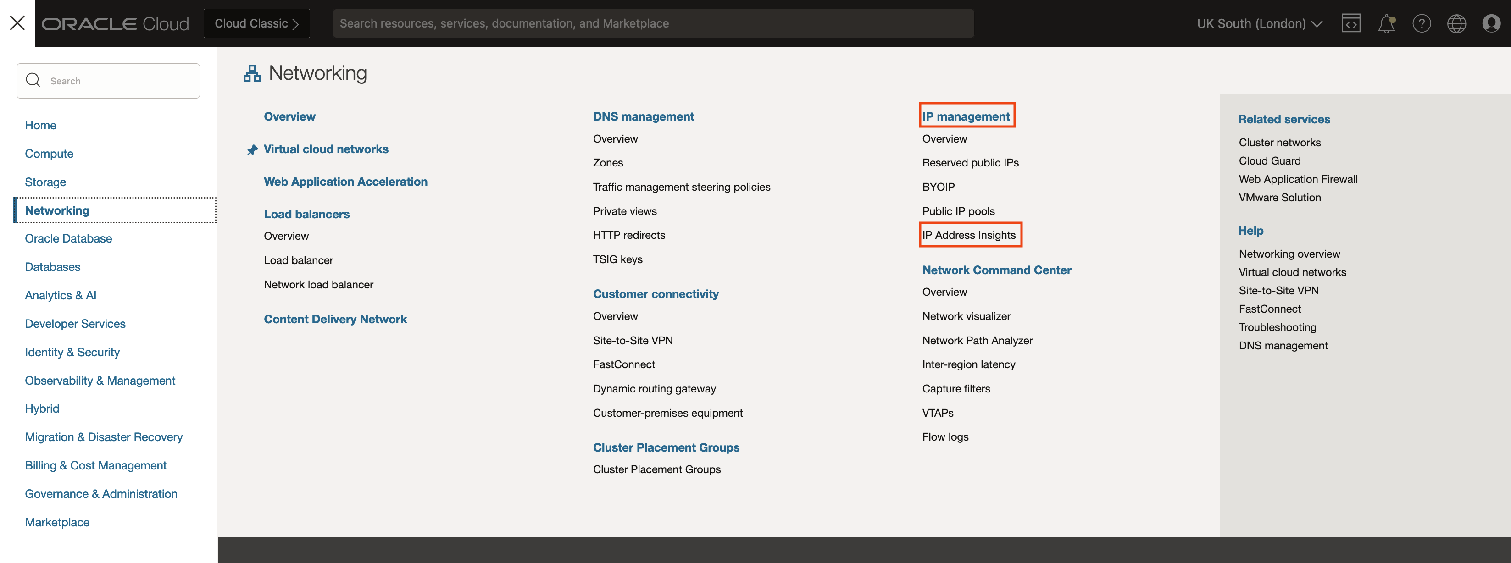Open the language selection globe
Screen dimensions: 1511x563
click(1456, 23)
